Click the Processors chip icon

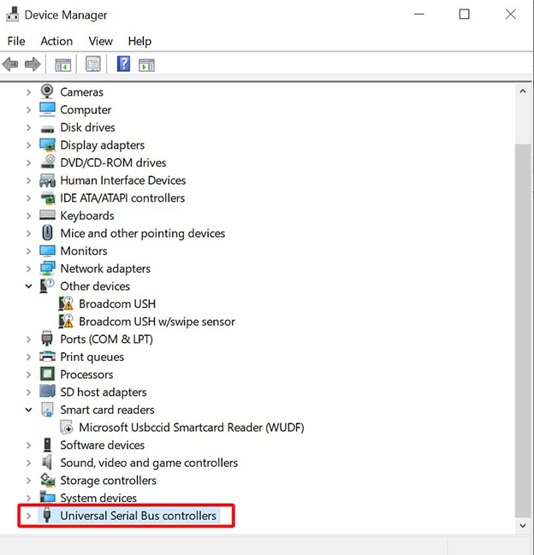click(x=47, y=374)
